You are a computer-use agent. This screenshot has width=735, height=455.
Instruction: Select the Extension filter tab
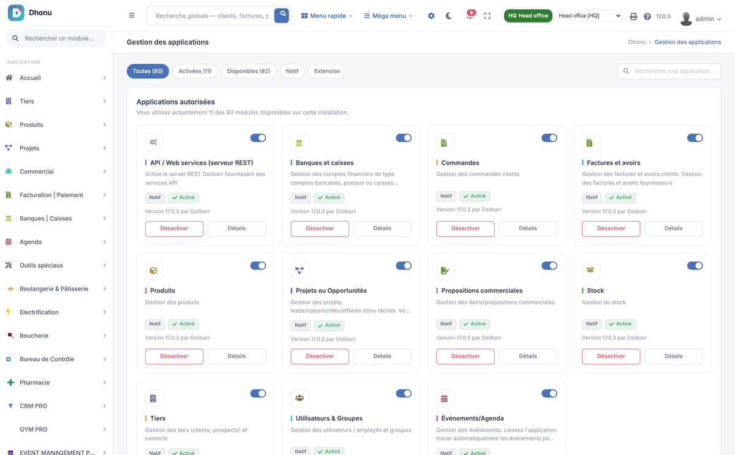[x=327, y=71]
